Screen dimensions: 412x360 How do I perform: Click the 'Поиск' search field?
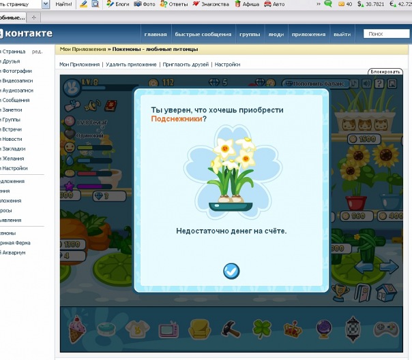(x=385, y=33)
